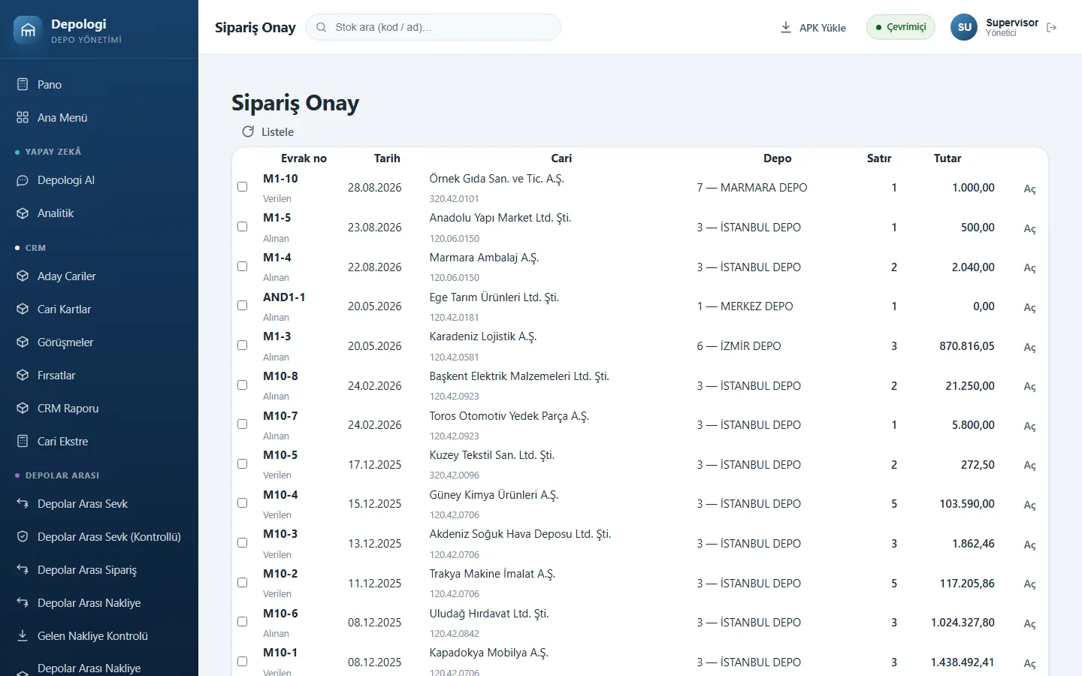Click the search magnifier icon in Stok ara
This screenshot has height=676, width=1082.
[322, 27]
